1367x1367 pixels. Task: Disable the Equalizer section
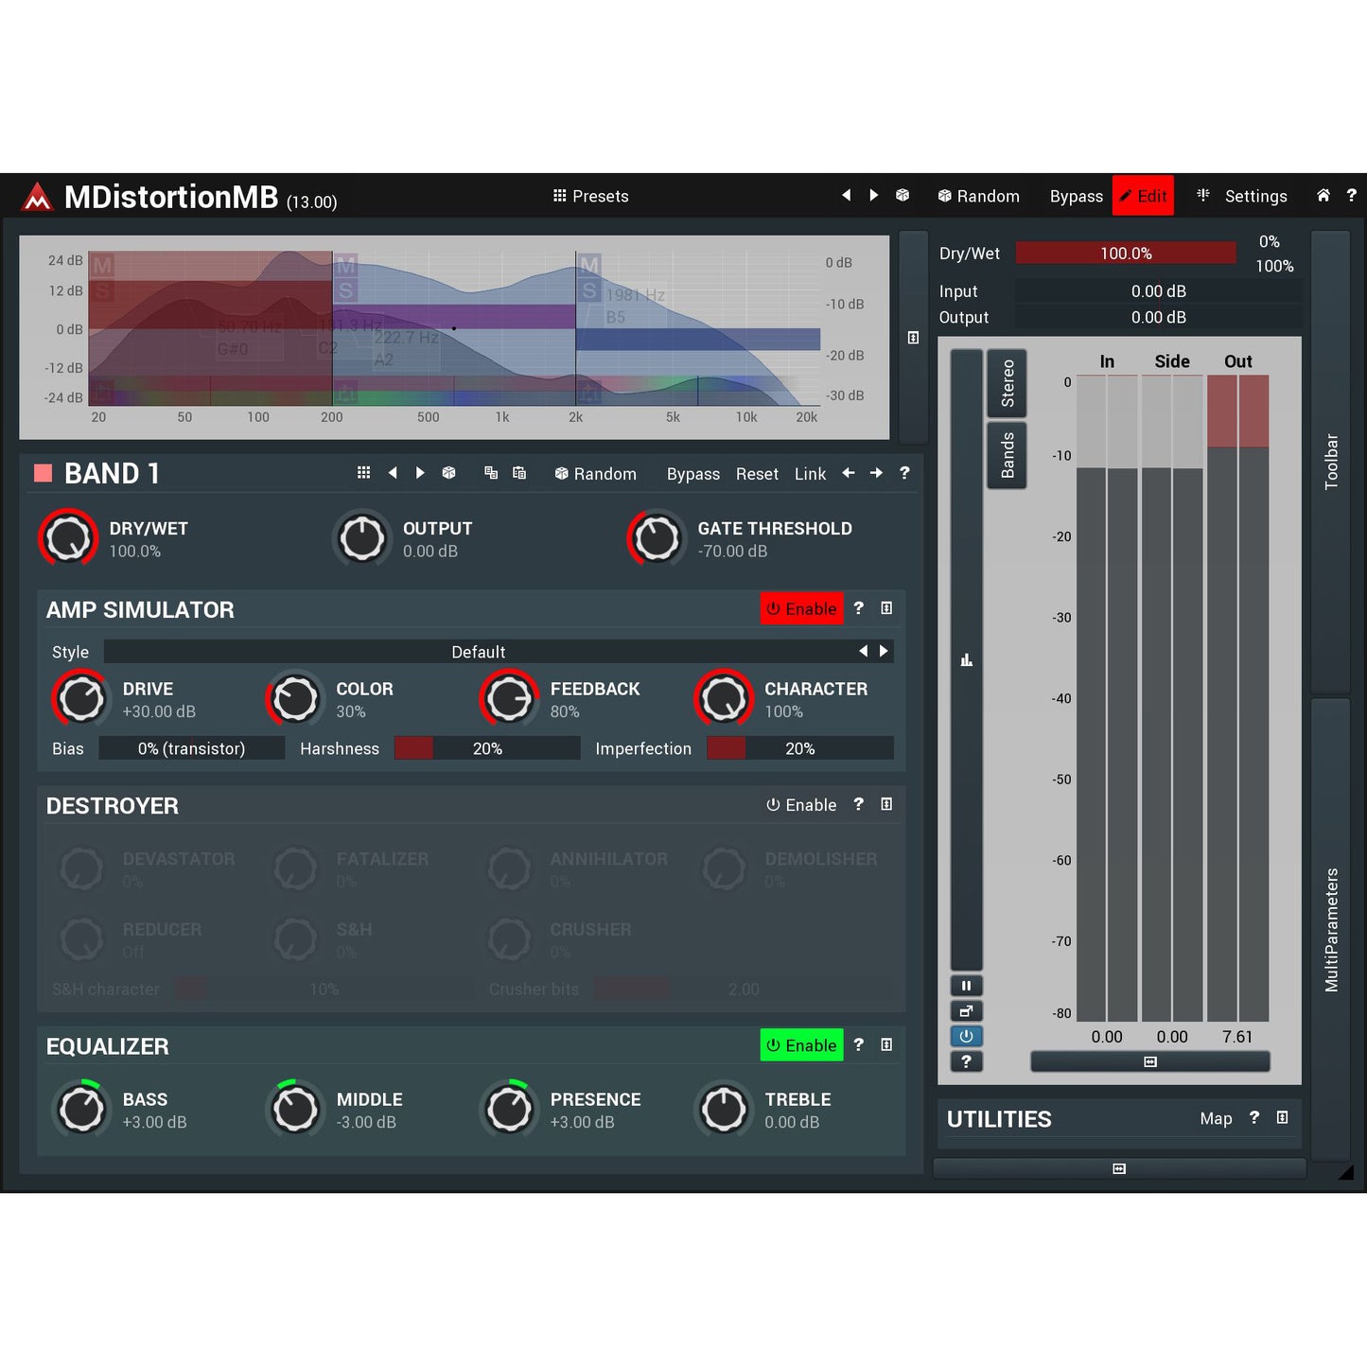[801, 1044]
